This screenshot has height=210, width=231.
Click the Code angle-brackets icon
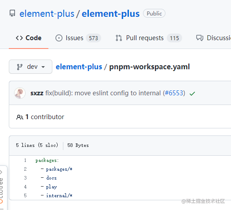pyautogui.click(x=19, y=38)
